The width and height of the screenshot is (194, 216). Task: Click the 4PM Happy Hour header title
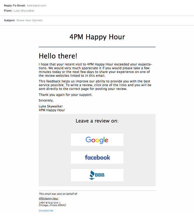pyautogui.click(x=97, y=37)
